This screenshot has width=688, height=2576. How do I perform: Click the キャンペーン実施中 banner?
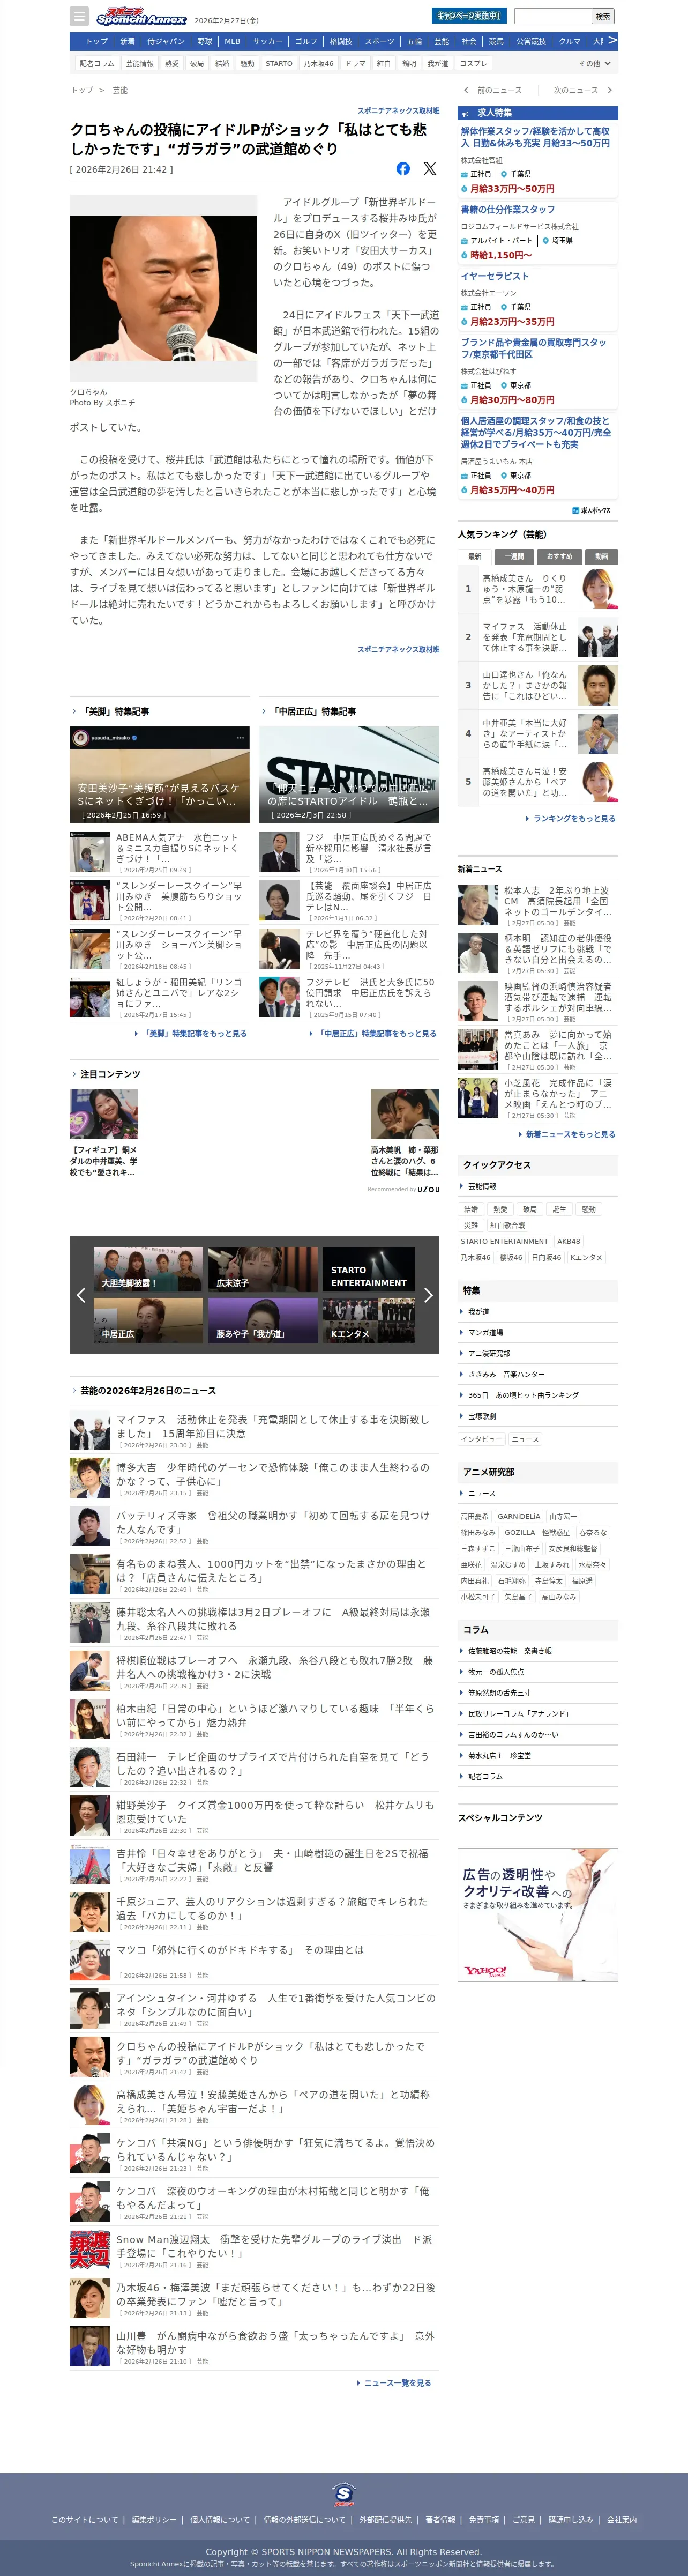point(469,16)
